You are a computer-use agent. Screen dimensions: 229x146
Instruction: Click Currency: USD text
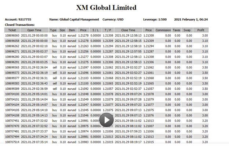[113, 19]
